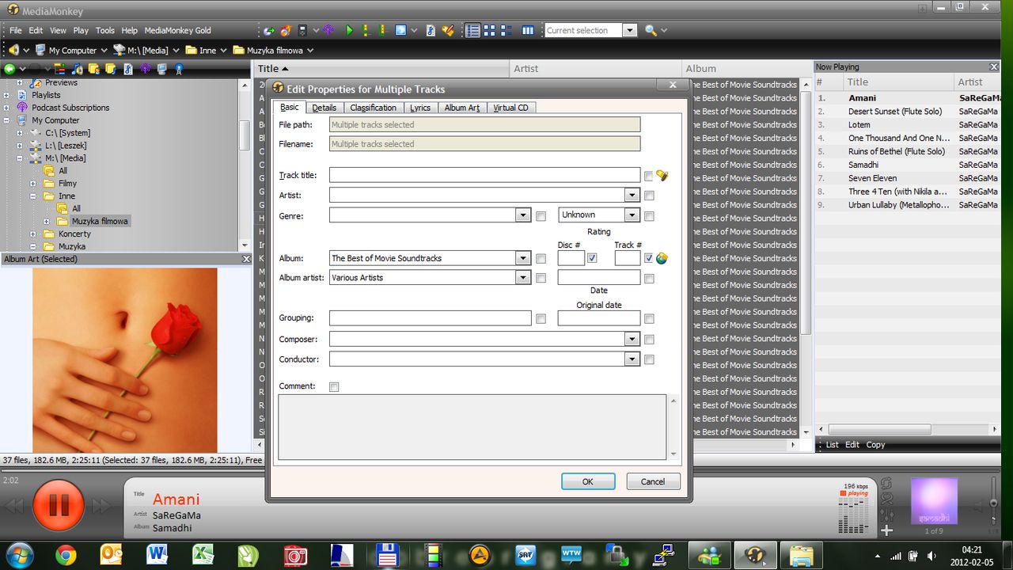1013x570 pixels.
Task: Open the Rating Unknown dropdown
Action: pos(632,215)
